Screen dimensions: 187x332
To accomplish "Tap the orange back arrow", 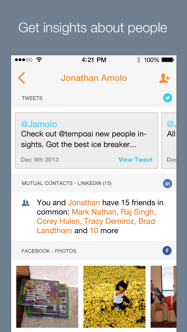I will click(x=21, y=78).
